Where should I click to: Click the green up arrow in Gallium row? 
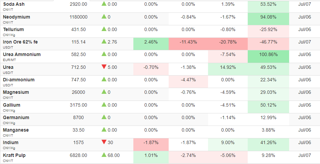[104, 105]
